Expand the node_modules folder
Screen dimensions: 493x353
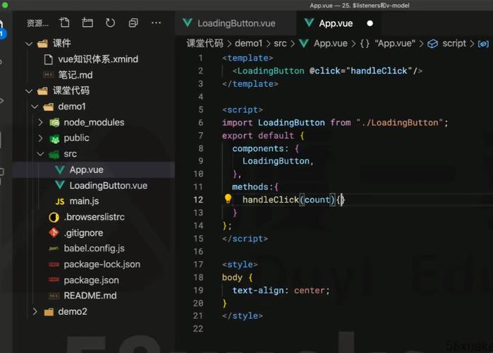tap(41, 122)
